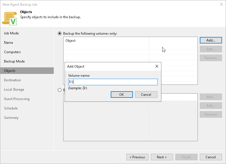
Task: Open the Destination wizard step
Action: pos(13,80)
